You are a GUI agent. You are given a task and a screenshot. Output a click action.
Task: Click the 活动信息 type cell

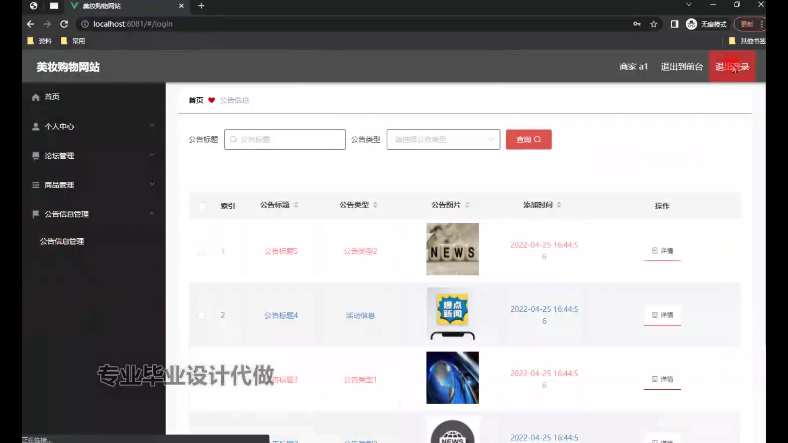click(x=360, y=315)
